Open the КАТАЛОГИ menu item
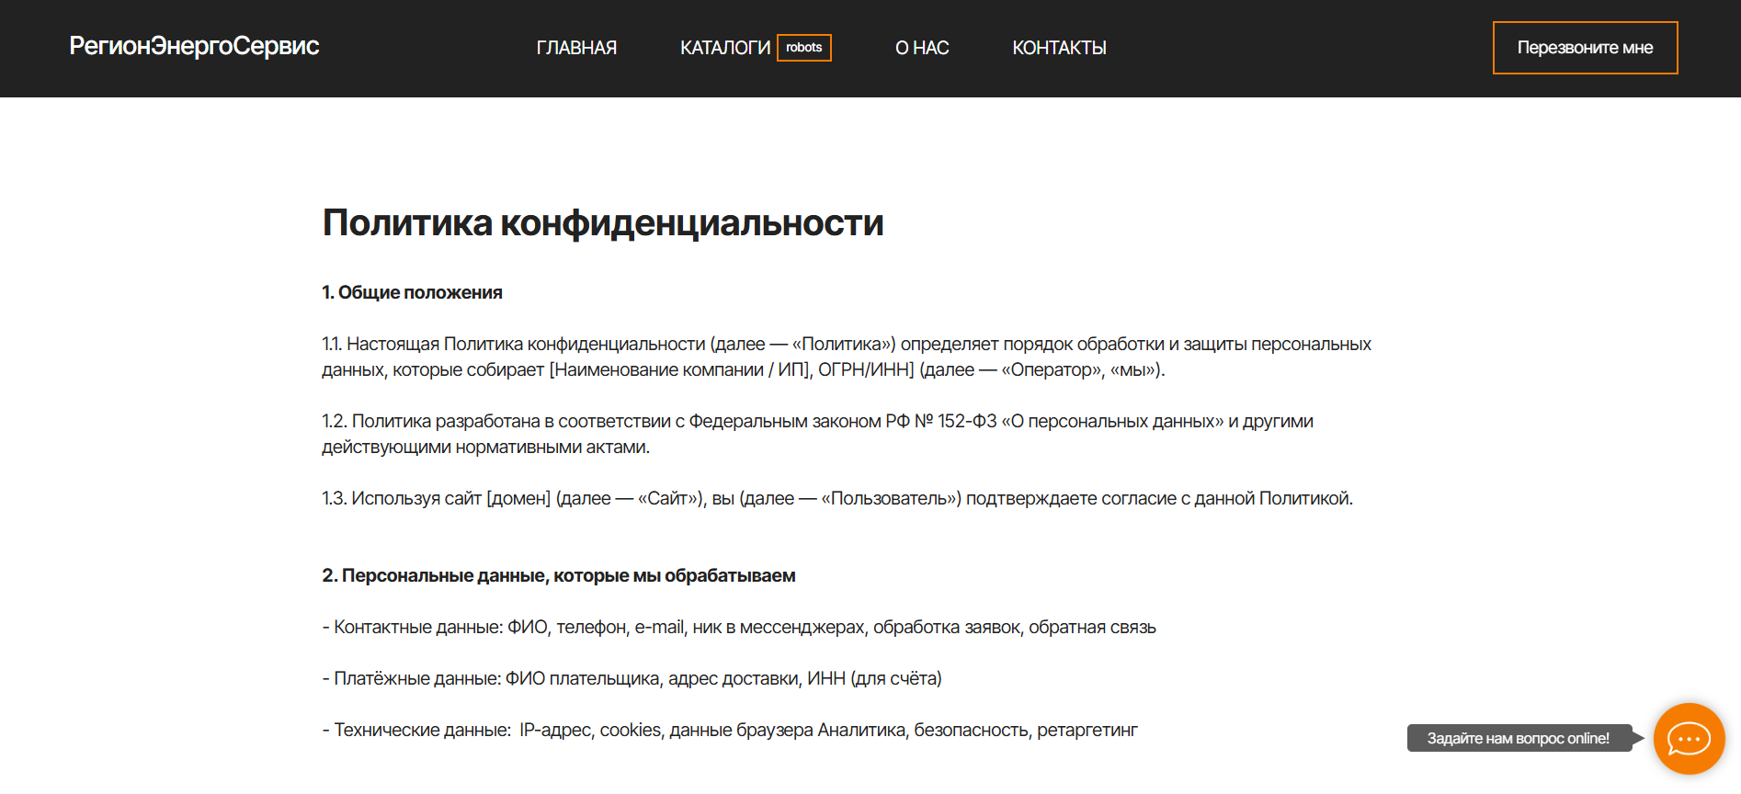This screenshot has height=794, width=1741. coord(724,48)
